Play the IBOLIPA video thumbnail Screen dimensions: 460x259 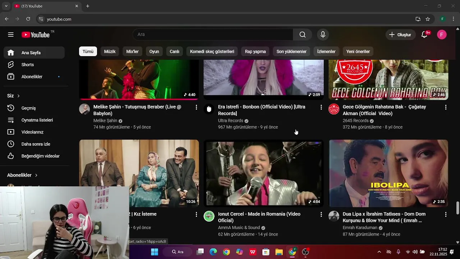pos(388,173)
